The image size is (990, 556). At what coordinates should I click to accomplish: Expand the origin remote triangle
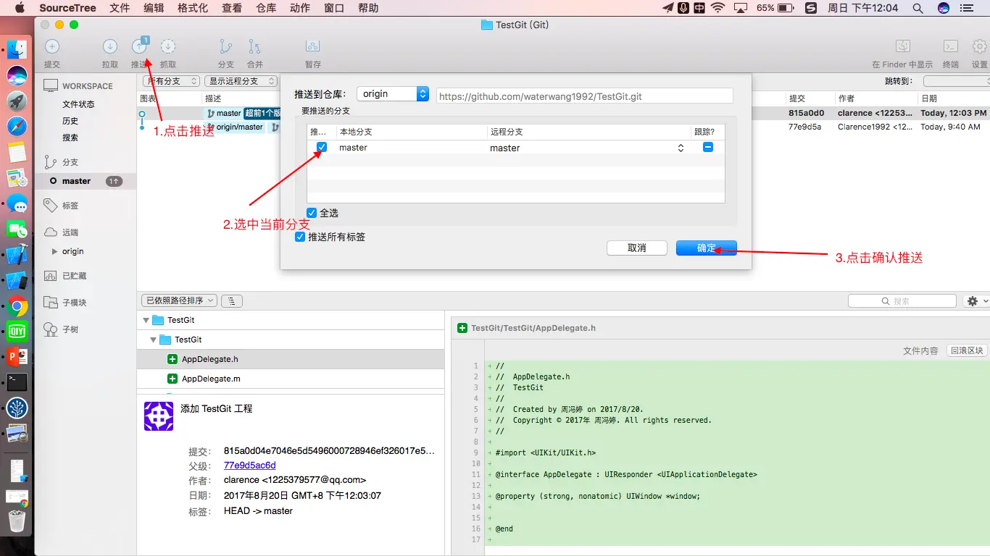tap(55, 251)
